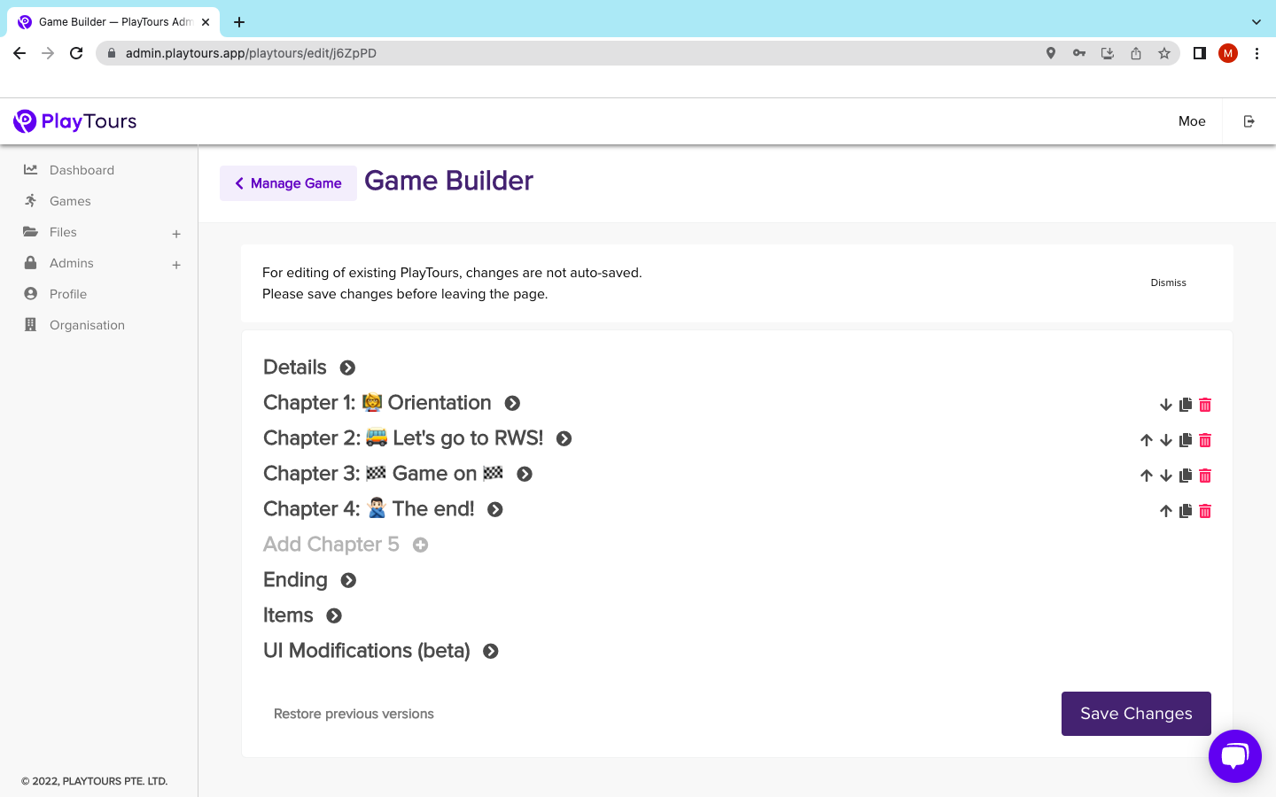
Task: Add Chapter 5 with the plus icon
Action: [x=421, y=545]
